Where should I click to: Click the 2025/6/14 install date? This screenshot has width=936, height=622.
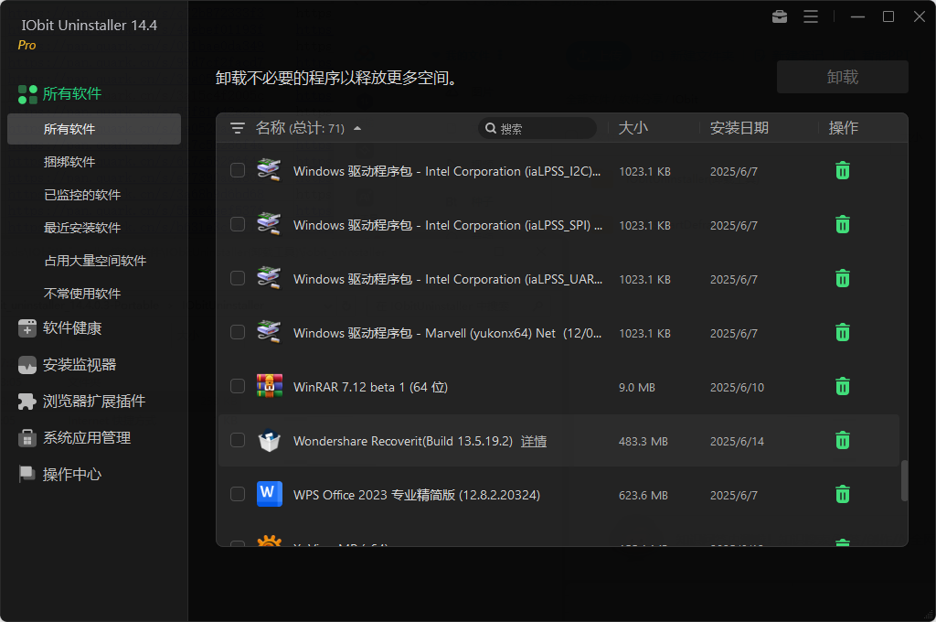738,442
